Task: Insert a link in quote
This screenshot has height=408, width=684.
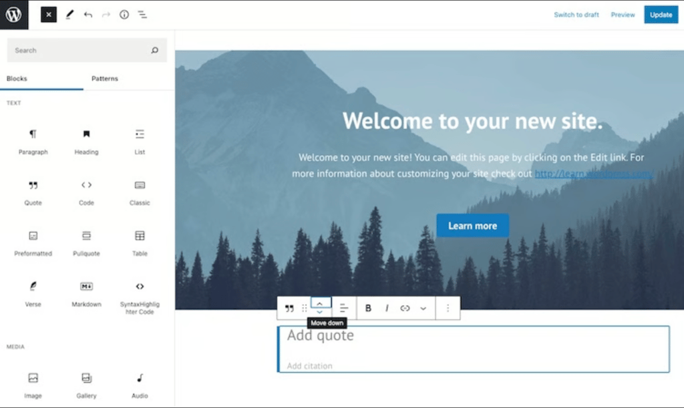Action: tap(405, 309)
